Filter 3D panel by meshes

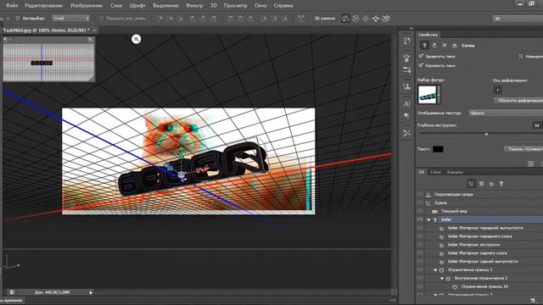tap(481, 184)
